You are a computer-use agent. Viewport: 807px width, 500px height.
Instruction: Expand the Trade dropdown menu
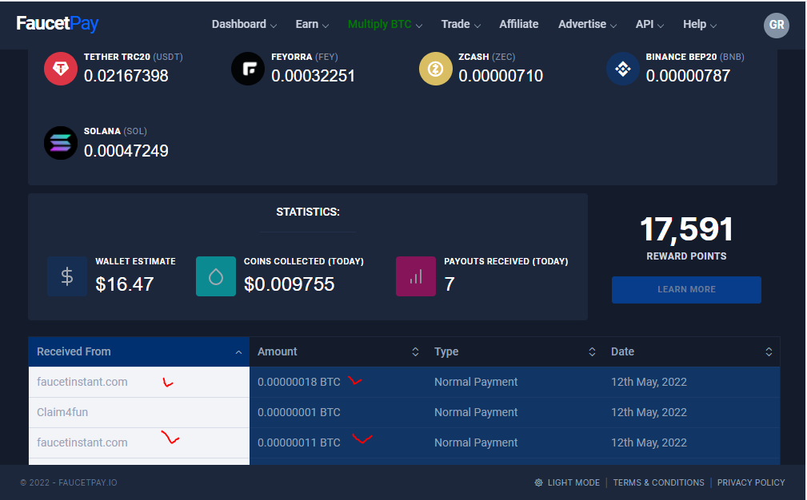tap(461, 24)
